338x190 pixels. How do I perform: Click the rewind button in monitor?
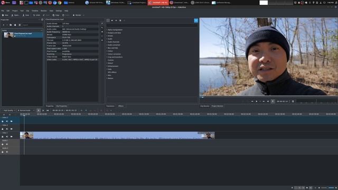click(x=252, y=101)
